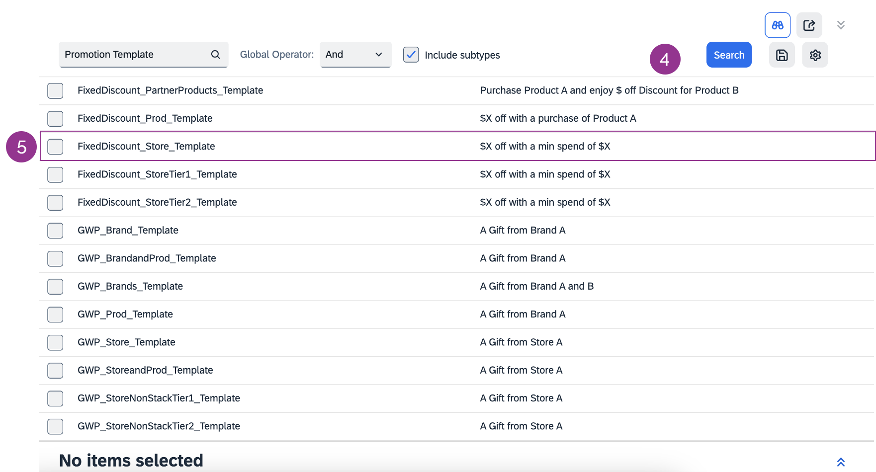The image size is (876, 472).
Task: Open the Global Operator dropdown
Action: (x=355, y=55)
